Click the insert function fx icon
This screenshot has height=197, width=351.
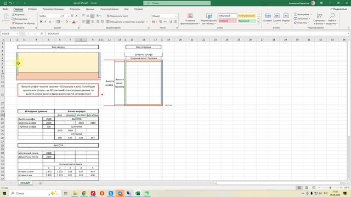point(42,33)
